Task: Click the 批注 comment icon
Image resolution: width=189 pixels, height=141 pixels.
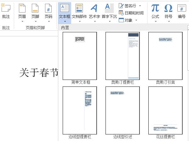Action: tap(6, 8)
